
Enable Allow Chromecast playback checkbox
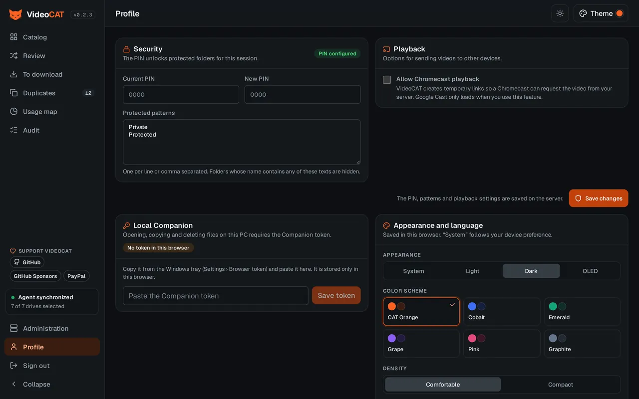pyautogui.click(x=387, y=80)
